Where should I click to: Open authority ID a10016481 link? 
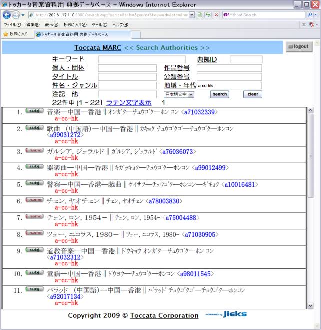pyautogui.click(x=240, y=185)
